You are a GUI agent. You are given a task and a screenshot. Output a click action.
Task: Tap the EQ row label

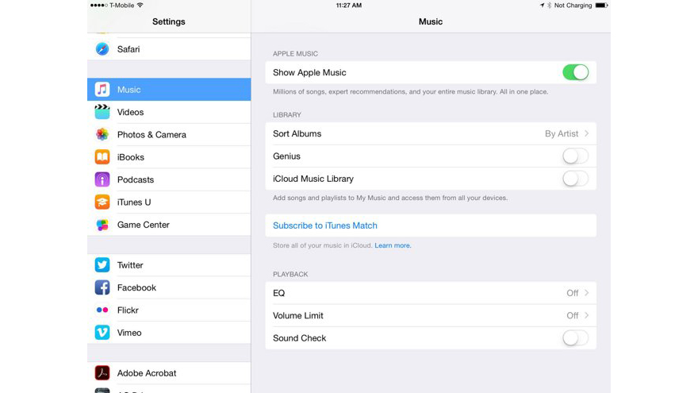click(x=278, y=293)
